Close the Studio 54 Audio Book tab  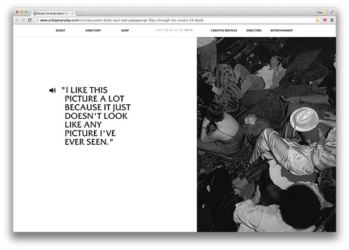pos(72,13)
